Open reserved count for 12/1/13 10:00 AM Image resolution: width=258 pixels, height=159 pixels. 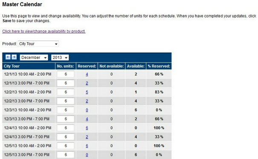(x=87, y=74)
